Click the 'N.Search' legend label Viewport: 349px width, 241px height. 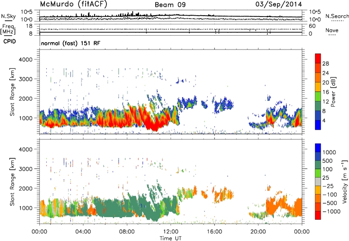337,16
